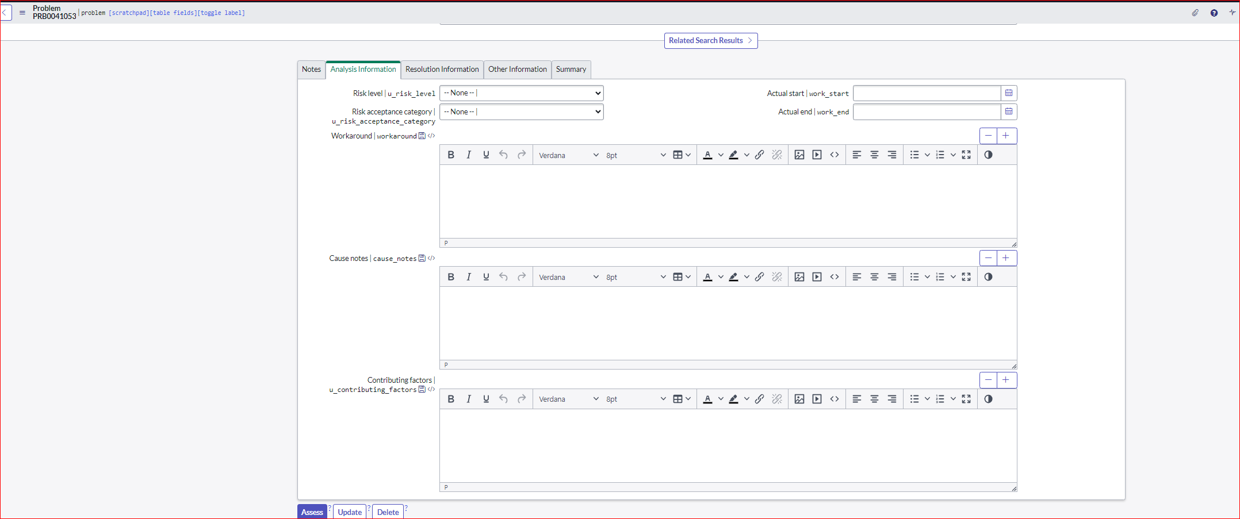Open source code view in Workaround editor

(835, 155)
